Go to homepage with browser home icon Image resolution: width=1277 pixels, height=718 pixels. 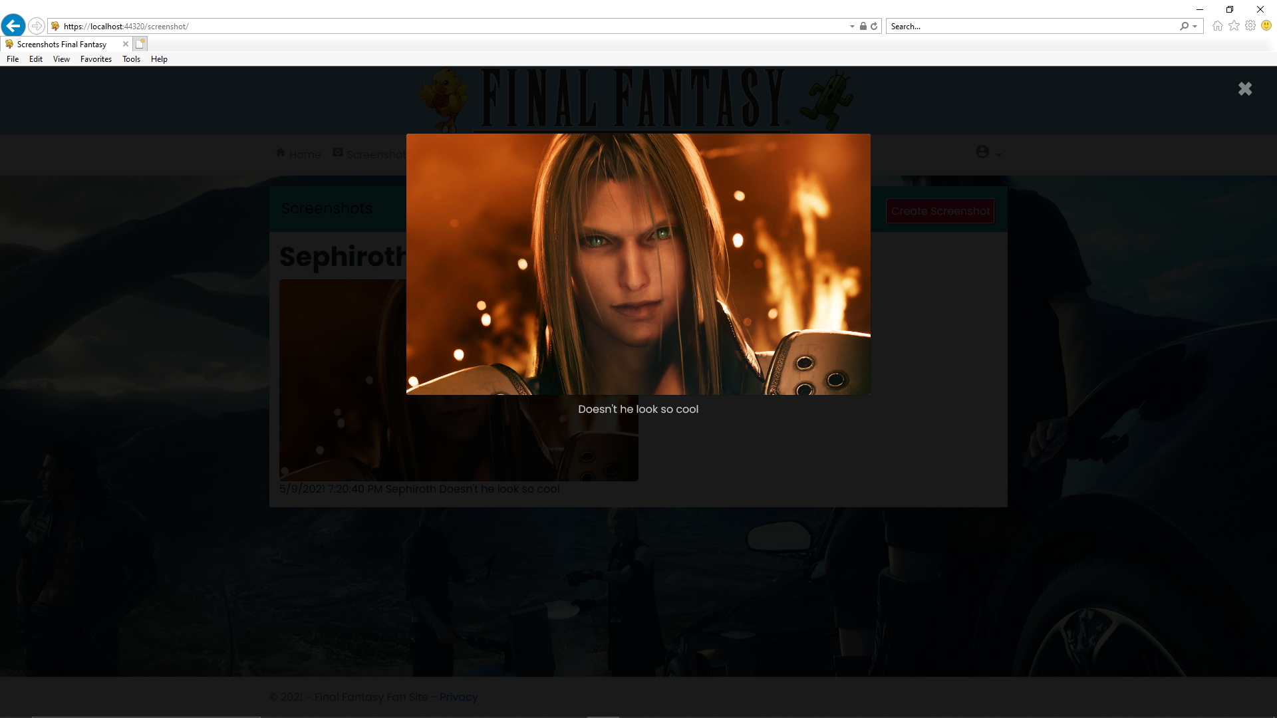tap(1217, 26)
